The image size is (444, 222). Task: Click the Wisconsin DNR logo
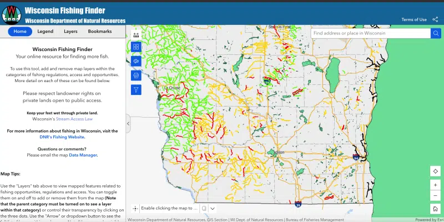(x=12, y=15)
